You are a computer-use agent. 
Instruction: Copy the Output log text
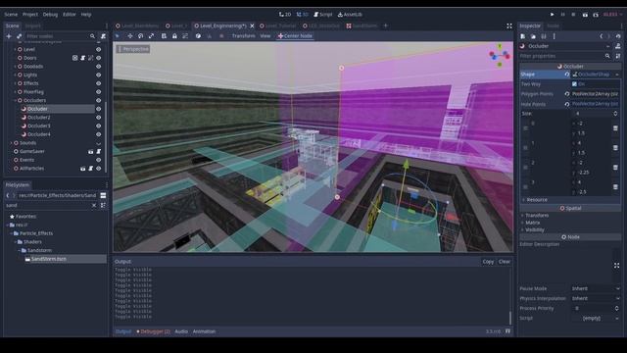tap(488, 262)
